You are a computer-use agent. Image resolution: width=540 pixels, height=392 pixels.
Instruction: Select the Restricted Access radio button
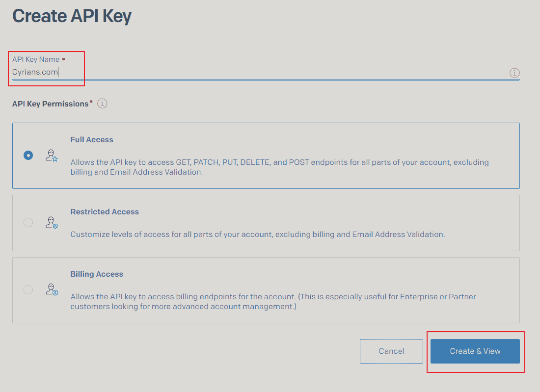coord(28,222)
